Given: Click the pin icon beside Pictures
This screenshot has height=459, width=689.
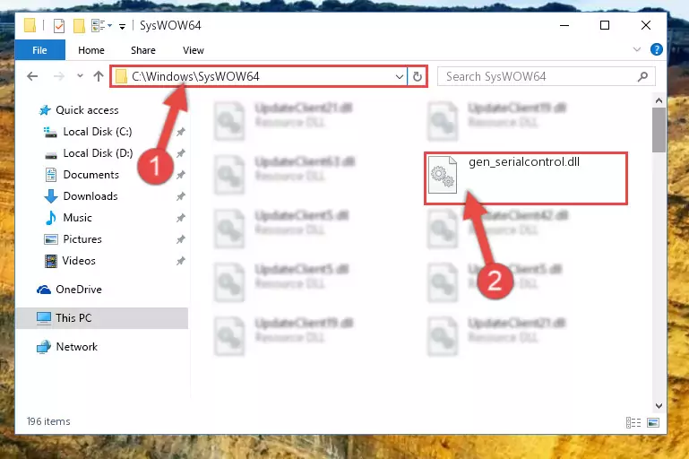Looking at the screenshot, I should click(181, 239).
